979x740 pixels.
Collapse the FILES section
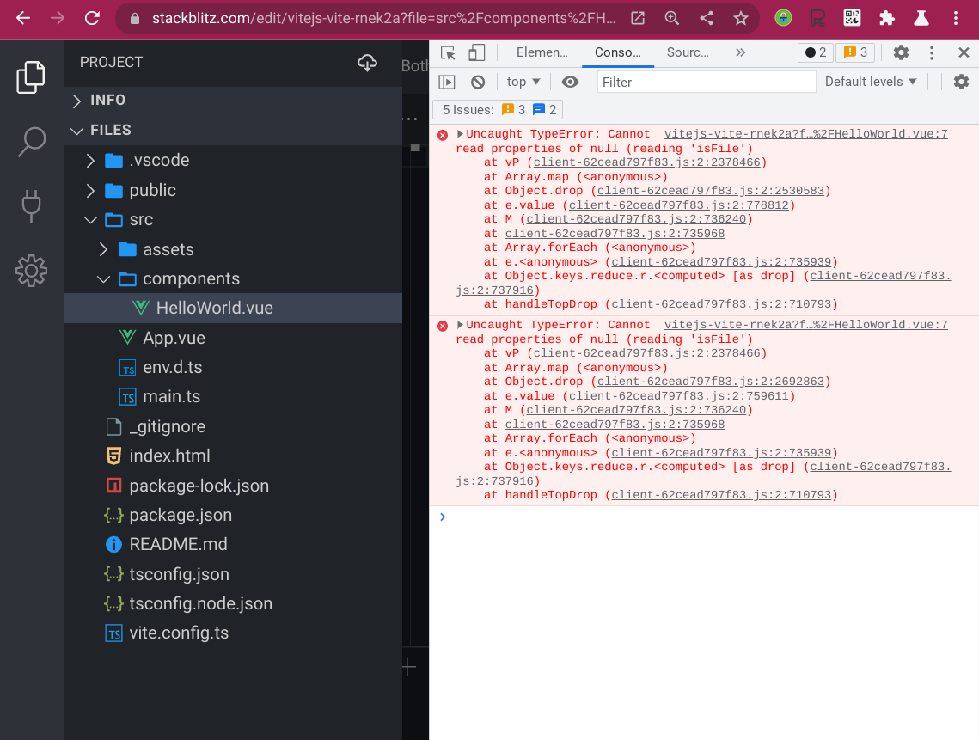pyautogui.click(x=232, y=130)
